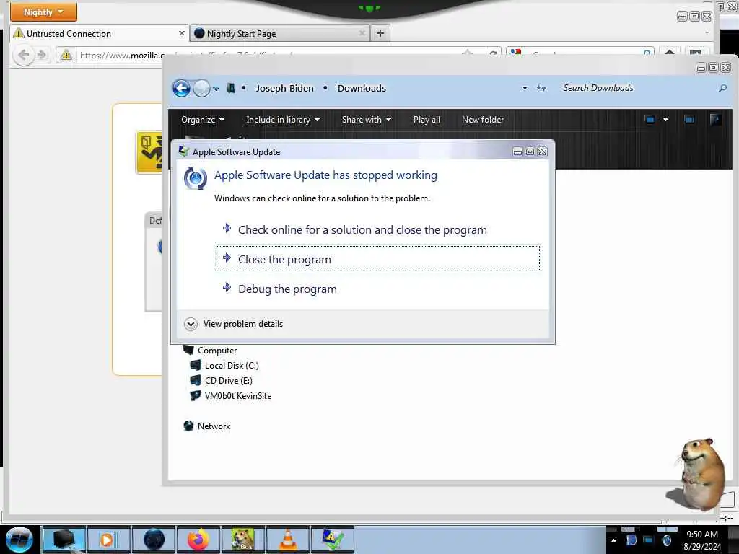Viewport: 739px width, 554px height.
Task: Open the media player taskbar icon
Action: 108,540
